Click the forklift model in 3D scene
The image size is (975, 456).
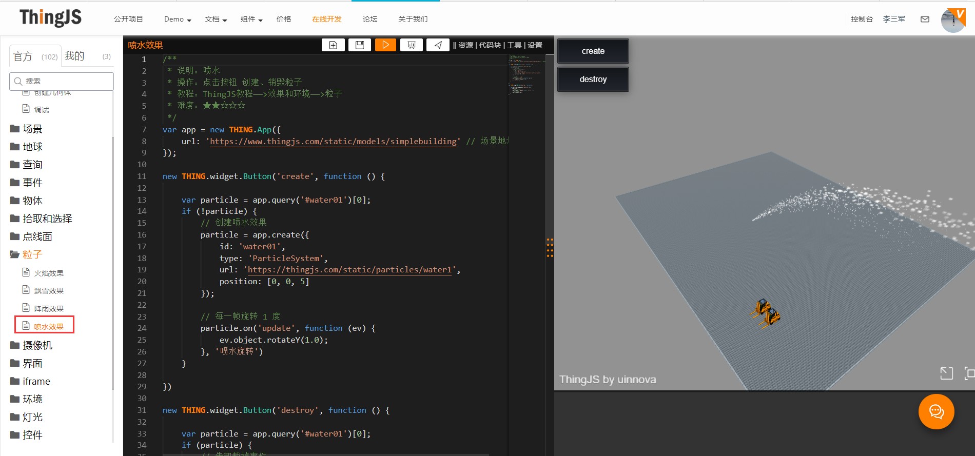765,314
